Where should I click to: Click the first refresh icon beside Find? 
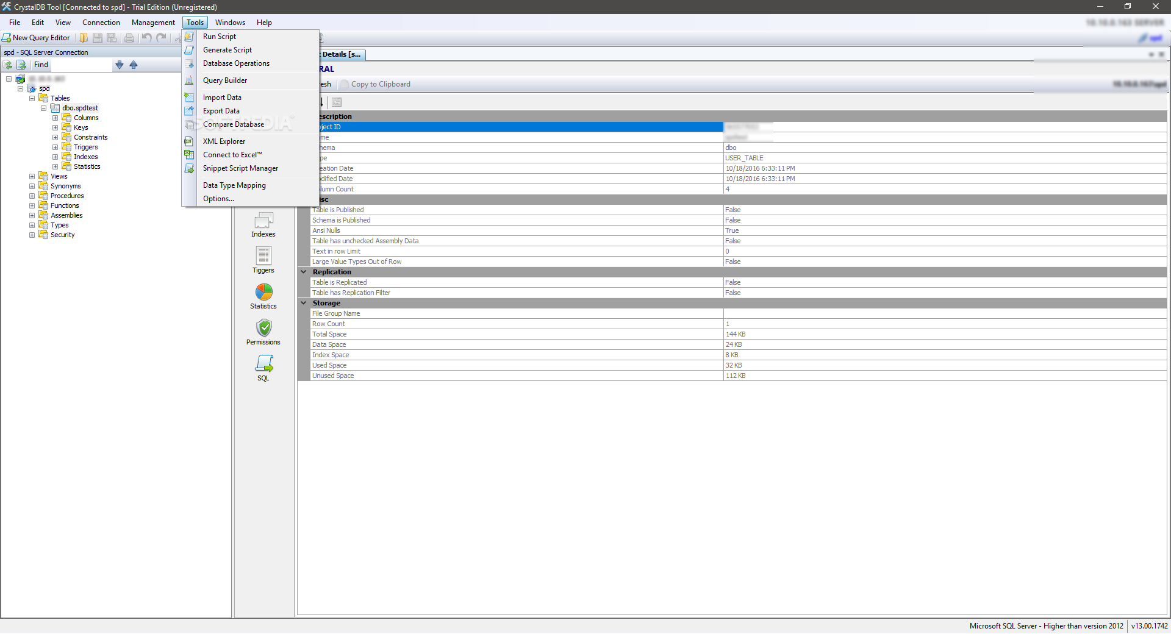pos(8,65)
